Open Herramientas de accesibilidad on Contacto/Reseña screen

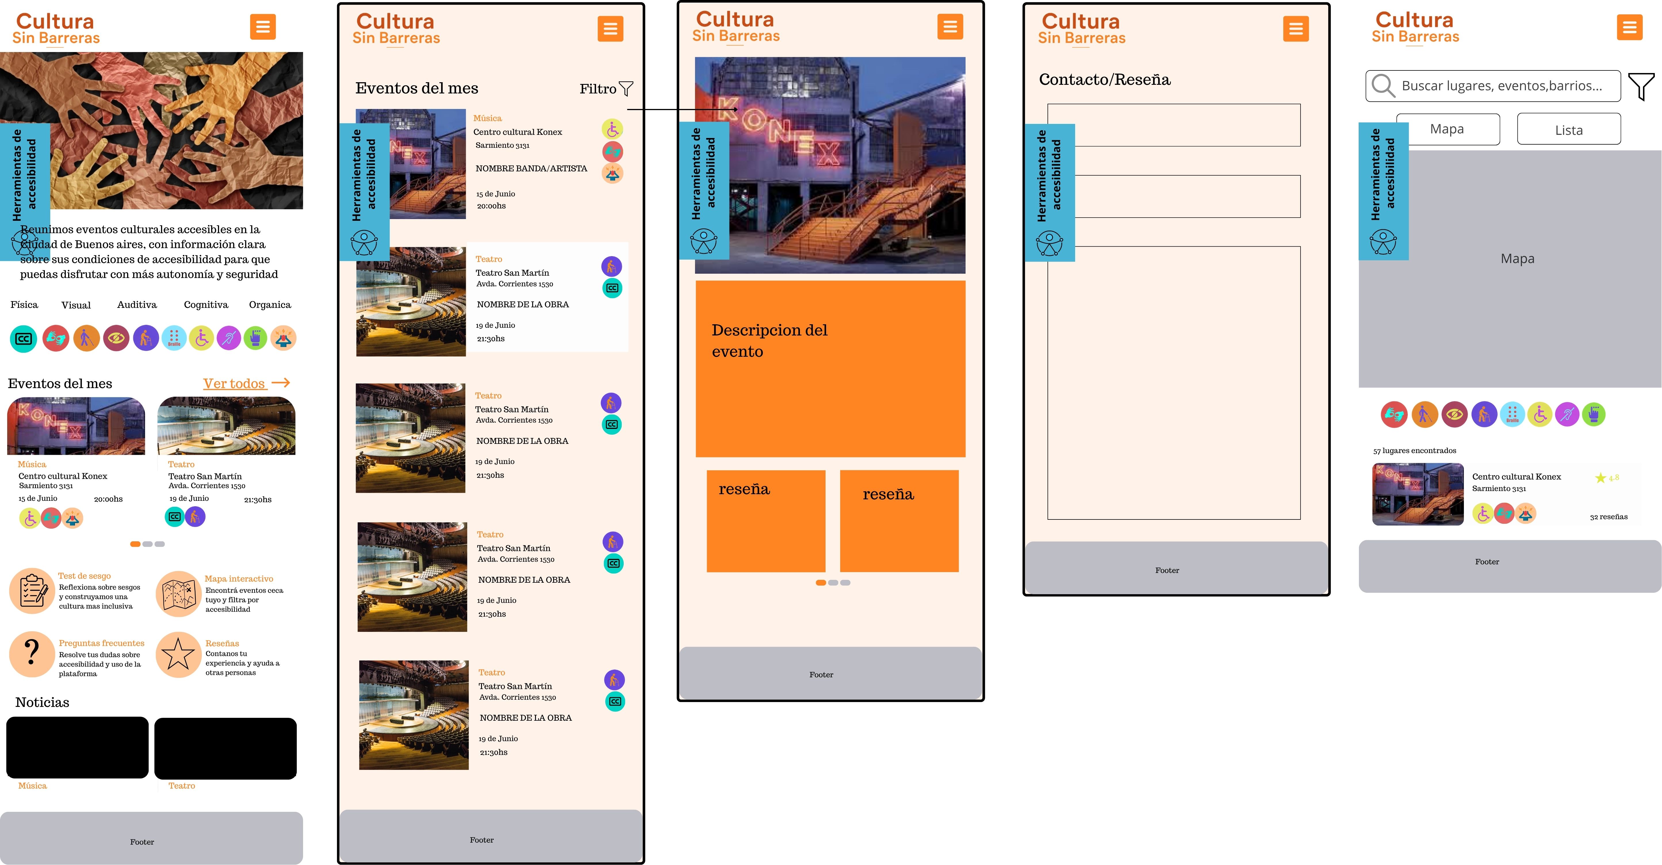[x=1050, y=193]
